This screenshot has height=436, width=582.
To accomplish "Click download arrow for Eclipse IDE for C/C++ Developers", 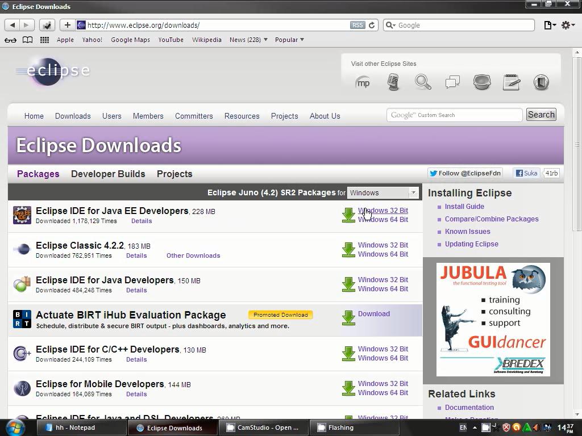I will click(x=348, y=354).
